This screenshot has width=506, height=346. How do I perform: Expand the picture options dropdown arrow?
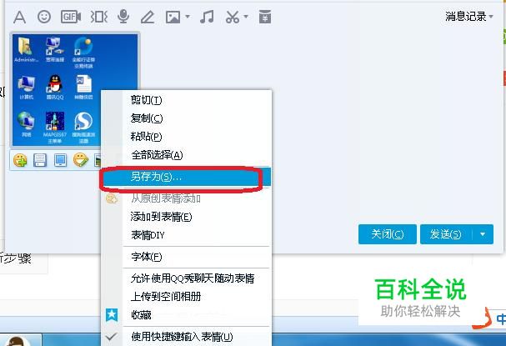point(188,16)
